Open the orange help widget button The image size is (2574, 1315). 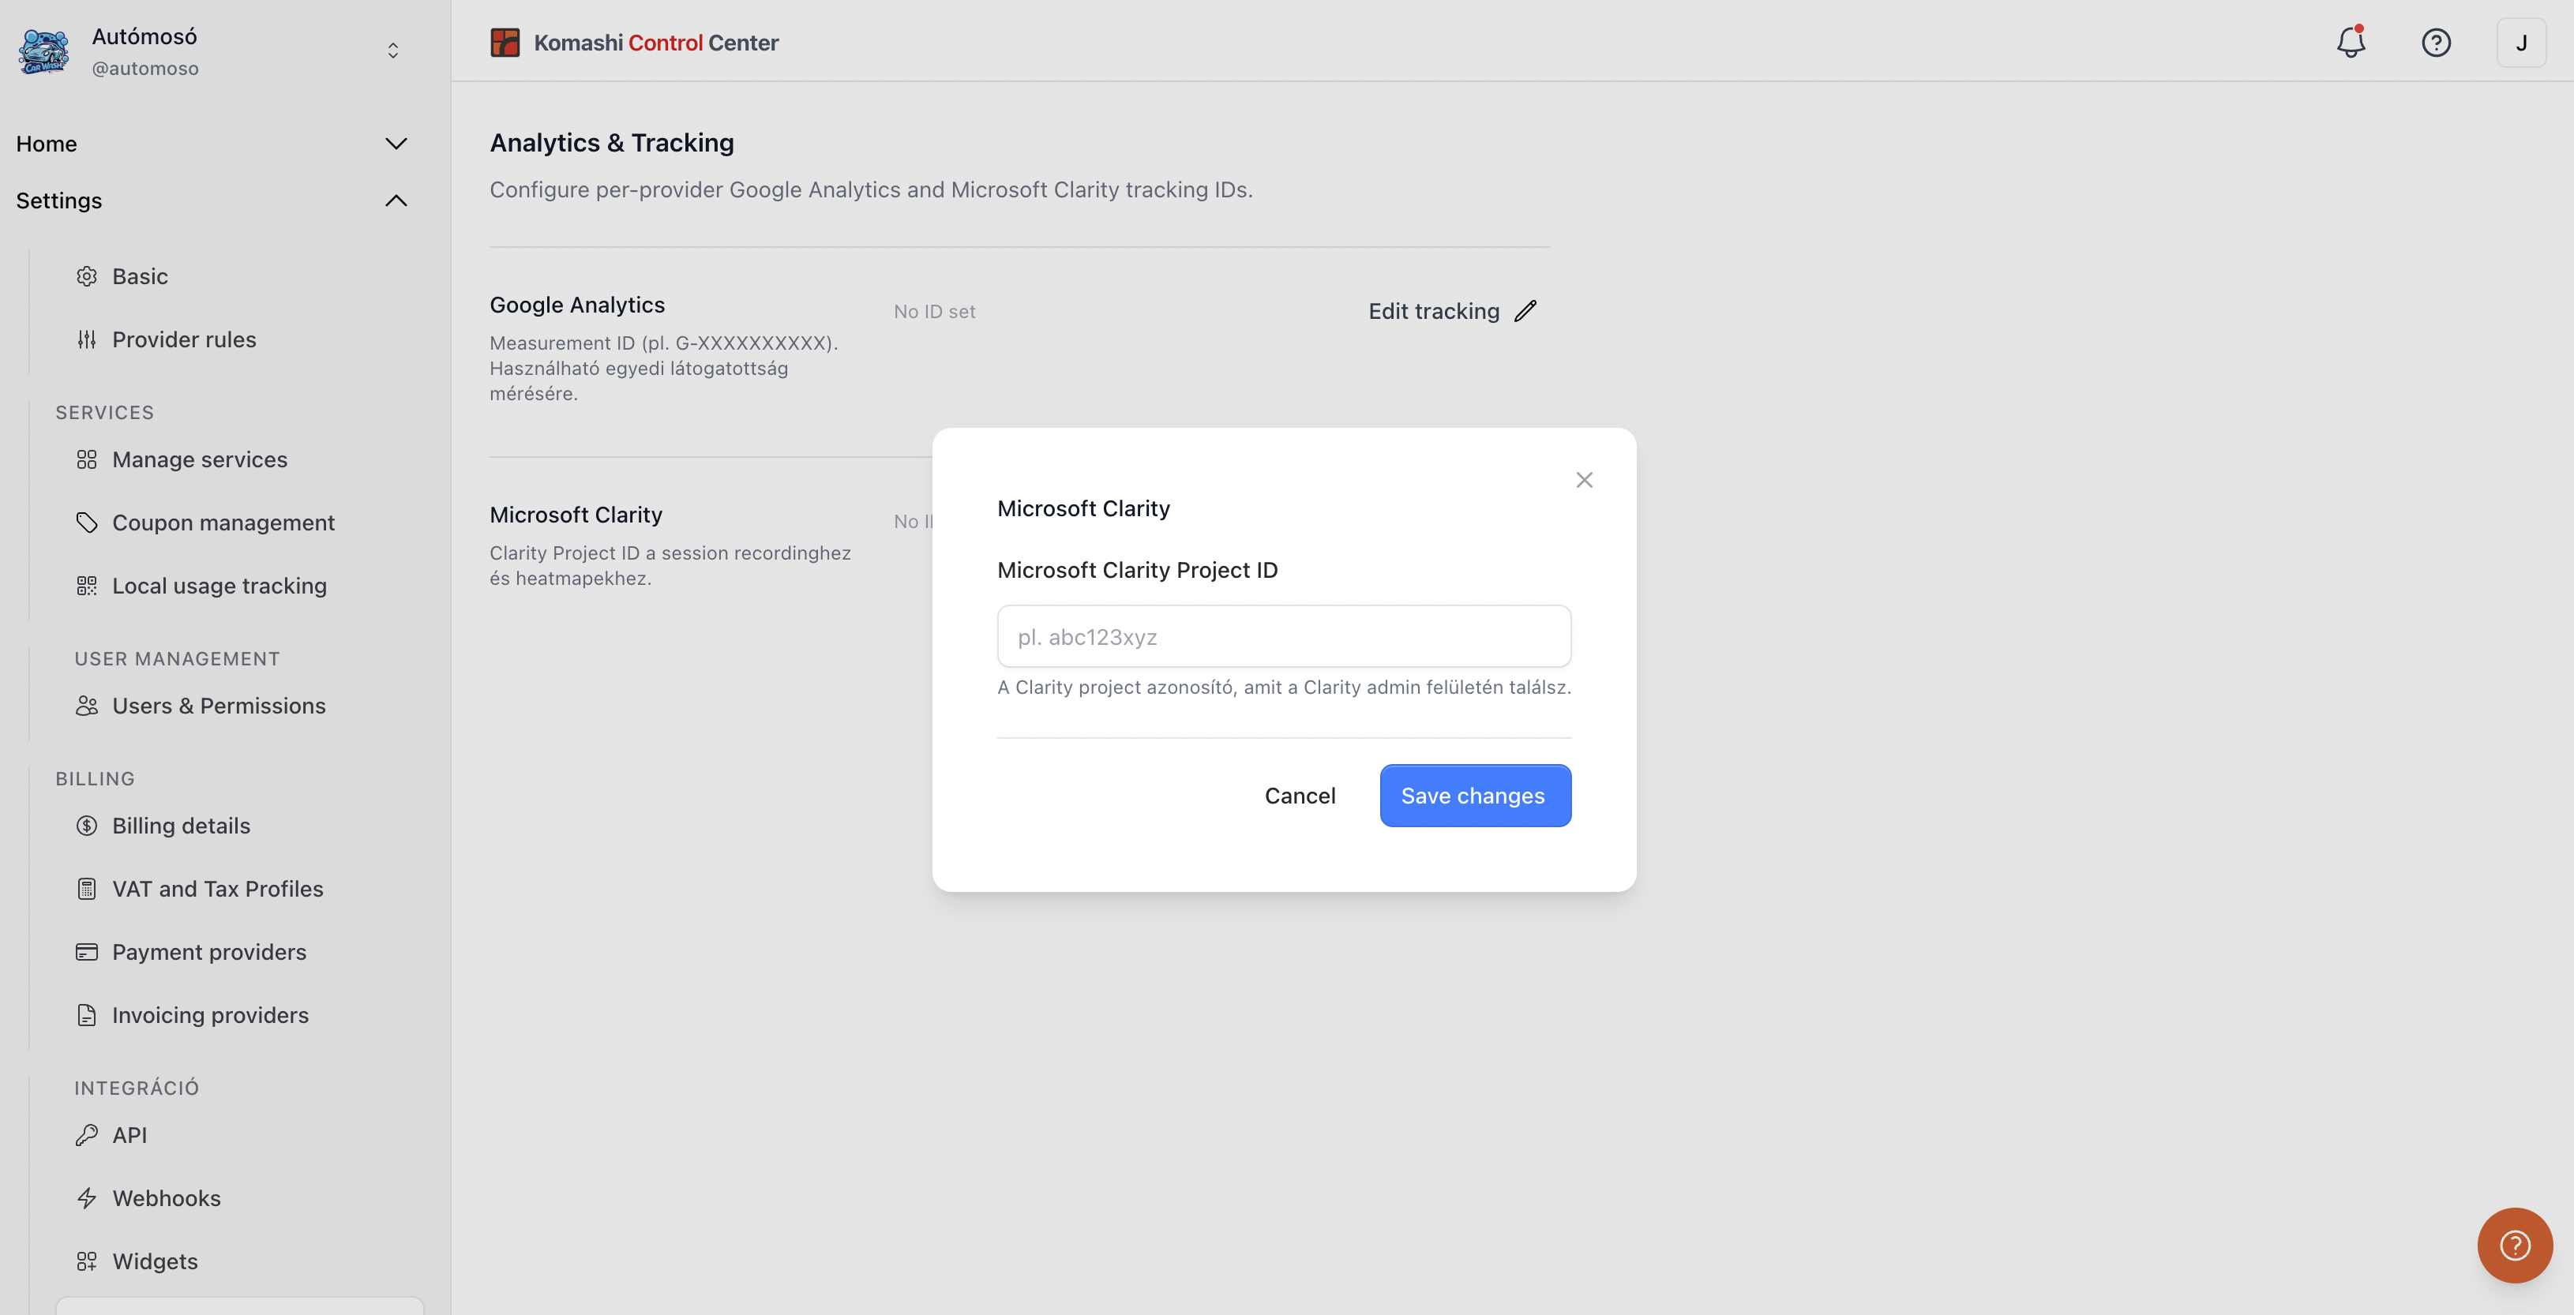(2514, 1245)
